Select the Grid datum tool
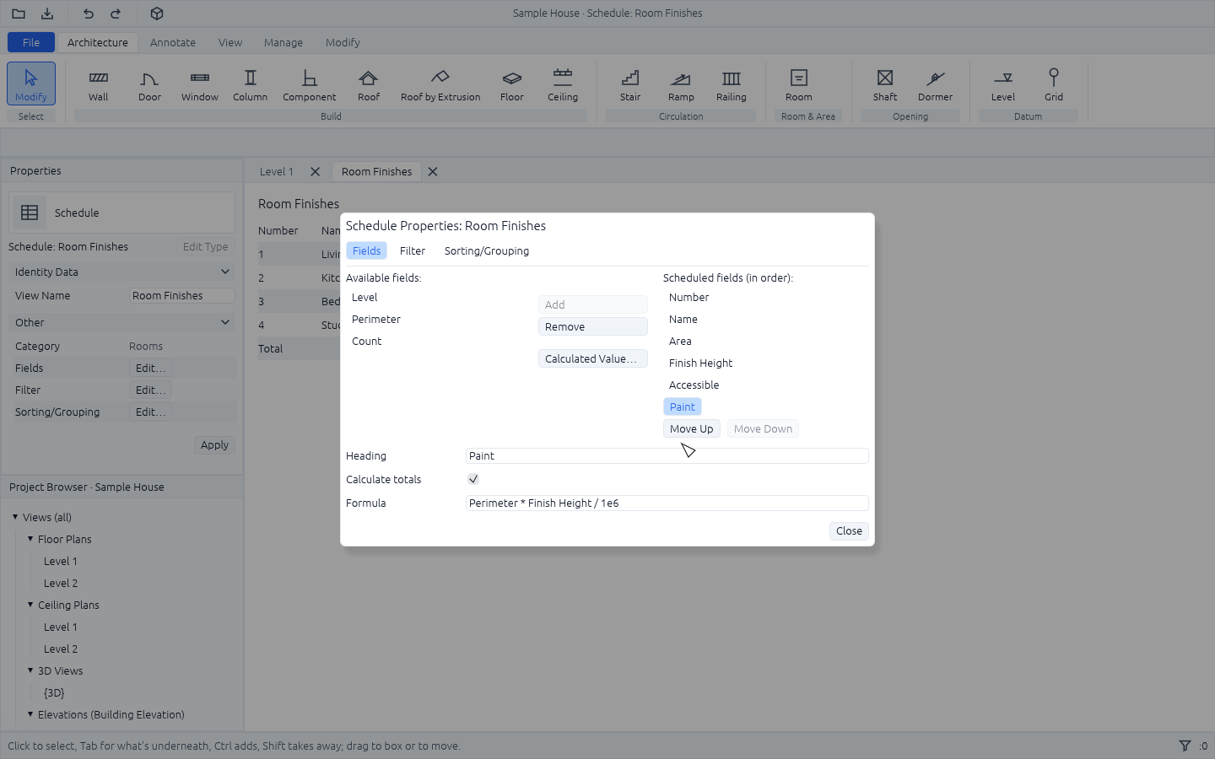The height and width of the screenshot is (759, 1215). tap(1054, 84)
